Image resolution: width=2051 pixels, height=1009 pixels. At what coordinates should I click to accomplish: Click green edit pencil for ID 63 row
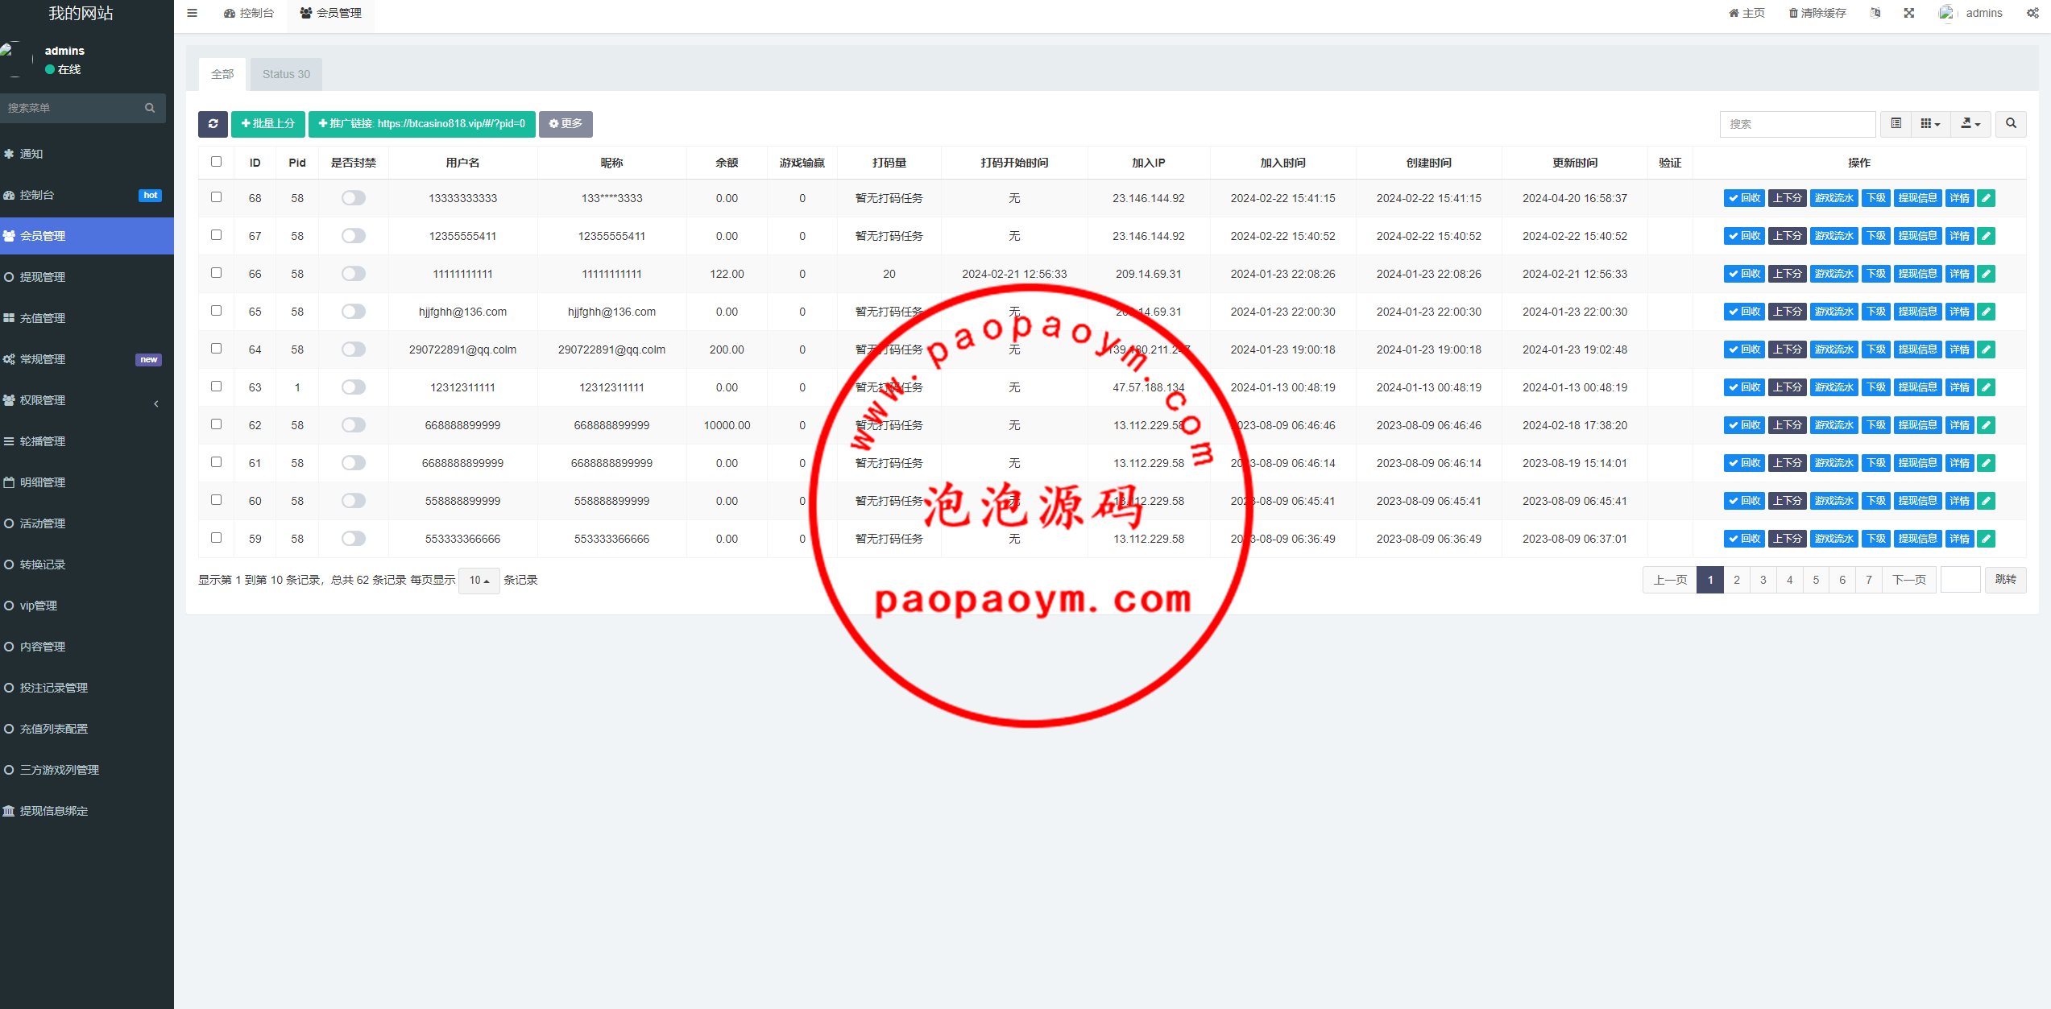(x=1987, y=387)
